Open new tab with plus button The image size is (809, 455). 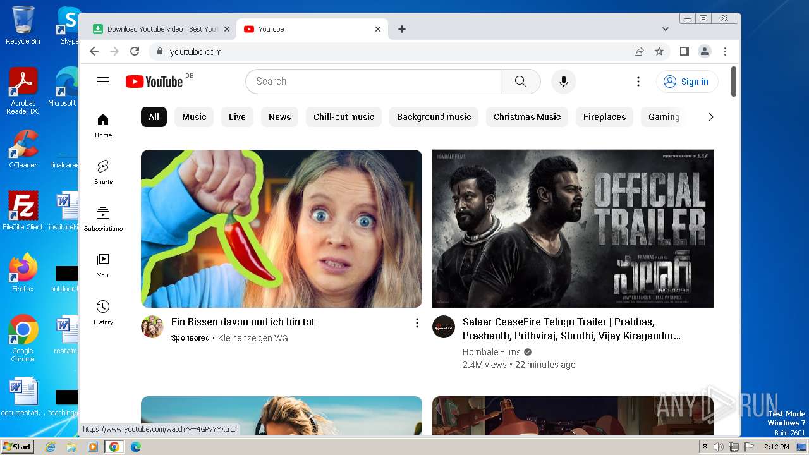402,29
